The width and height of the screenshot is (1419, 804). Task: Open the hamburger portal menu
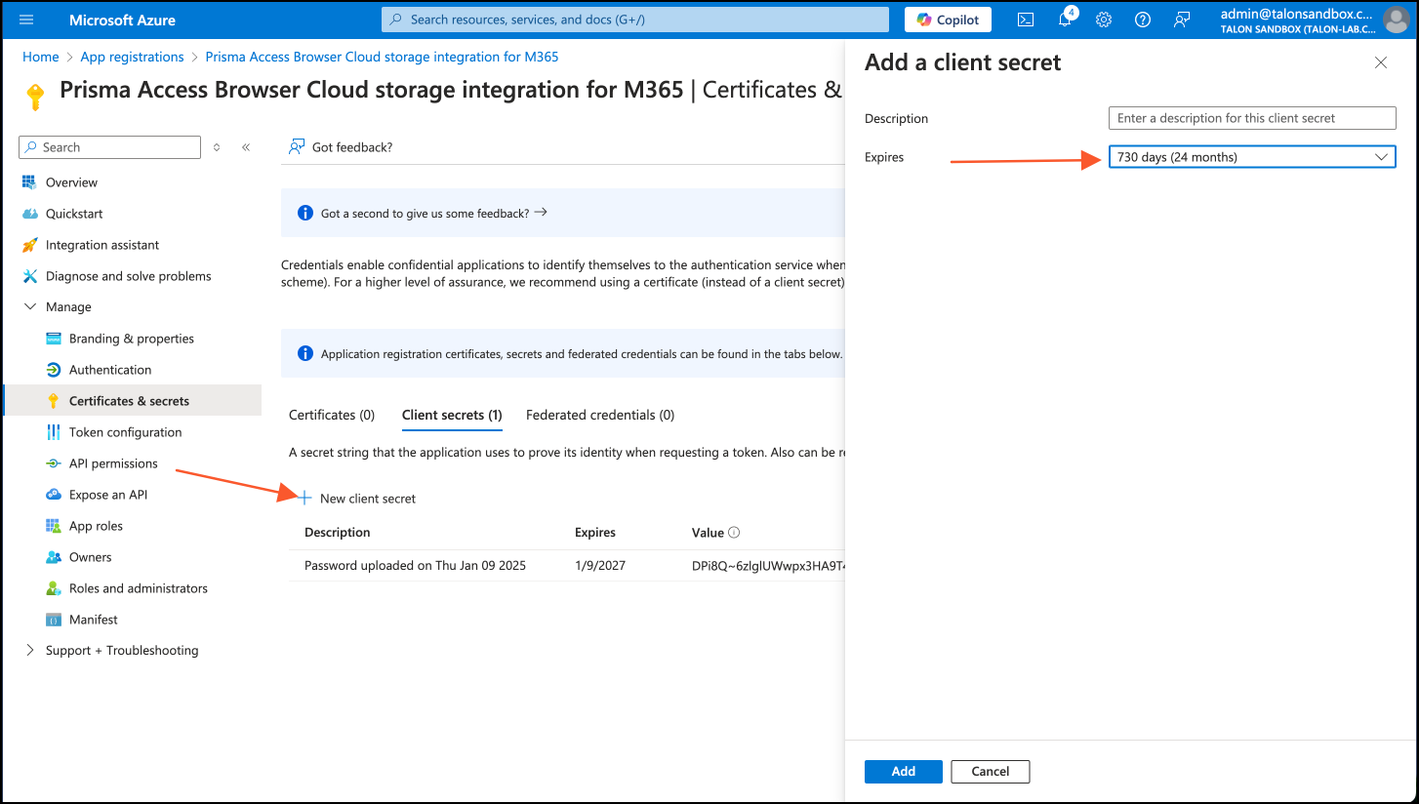[x=26, y=20]
